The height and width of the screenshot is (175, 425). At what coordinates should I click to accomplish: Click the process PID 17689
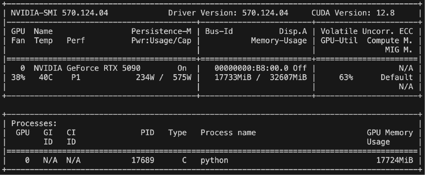coord(143,161)
